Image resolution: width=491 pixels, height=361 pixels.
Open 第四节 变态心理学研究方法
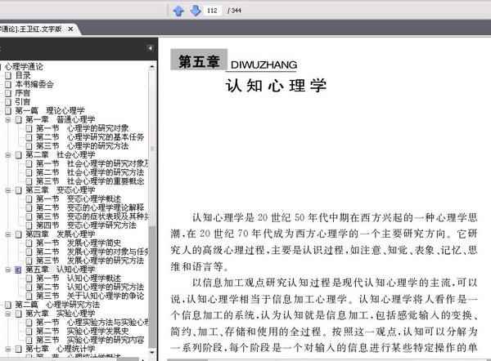pos(86,225)
